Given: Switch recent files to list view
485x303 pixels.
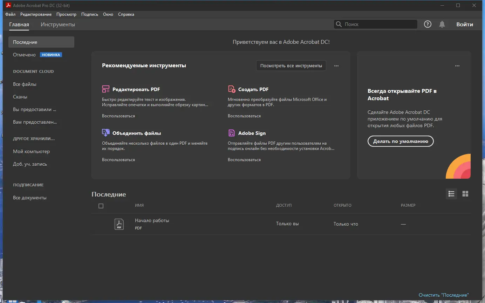Looking at the screenshot, I should 451,194.
